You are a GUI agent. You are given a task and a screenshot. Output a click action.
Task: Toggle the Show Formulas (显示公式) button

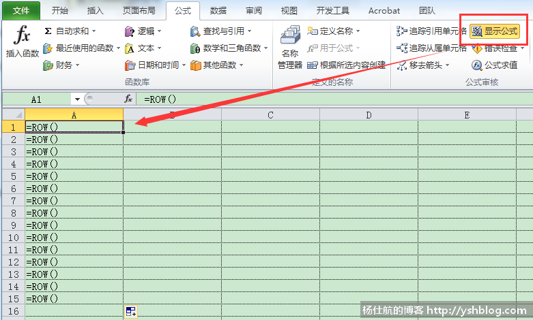[495, 31]
